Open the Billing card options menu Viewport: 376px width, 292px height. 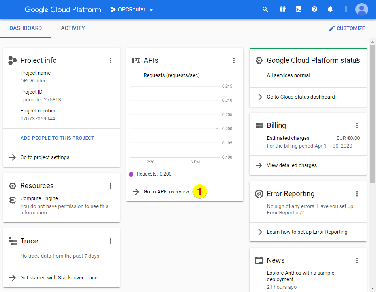357,125
